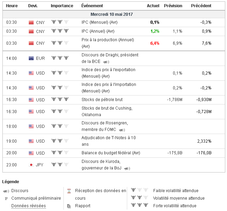The height and width of the screenshot is (211, 227).
Task: Click the red 6,4% actual value
Action: click(154, 43)
